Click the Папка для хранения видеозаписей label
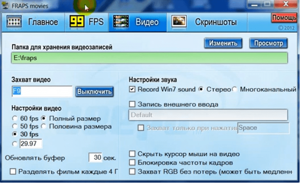 [x=62, y=47]
